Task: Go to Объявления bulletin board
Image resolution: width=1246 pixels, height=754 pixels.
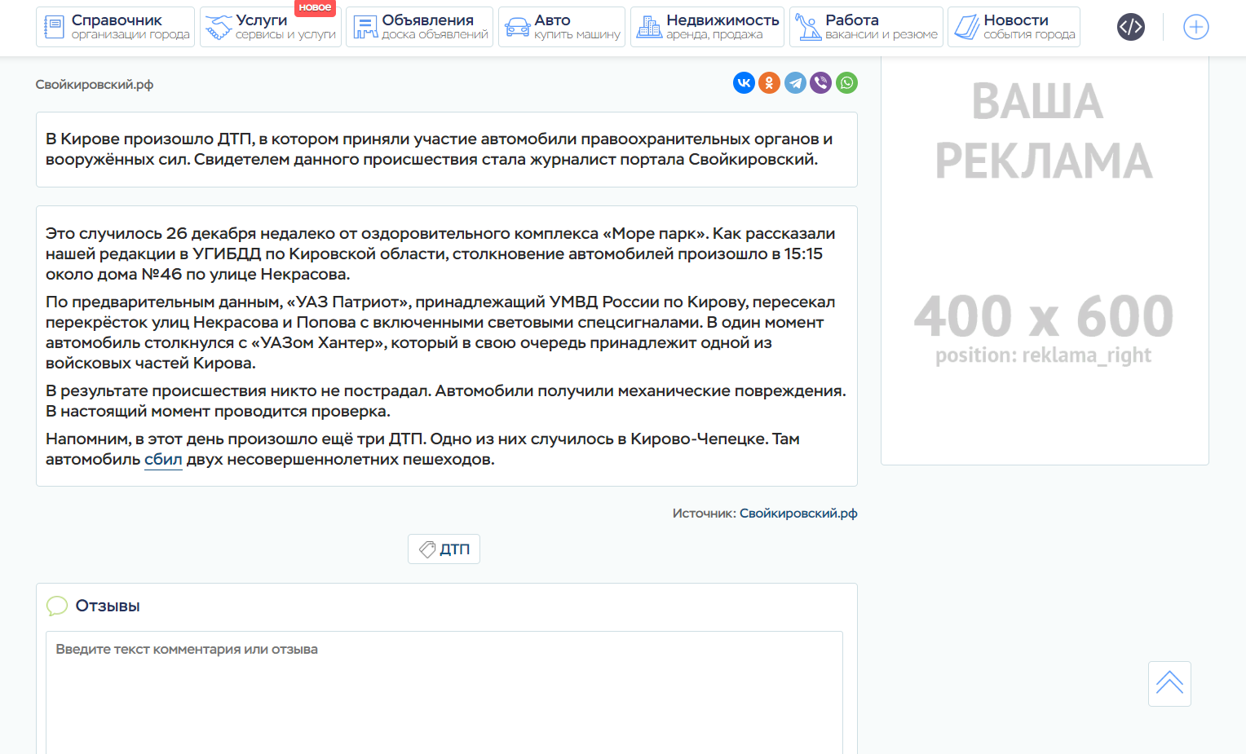Action: point(419,27)
